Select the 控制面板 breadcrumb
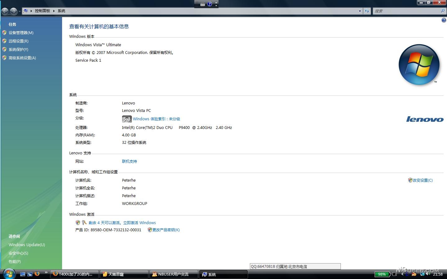Viewport: 447px width, 279px height. pyautogui.click(x=43, y=11)
